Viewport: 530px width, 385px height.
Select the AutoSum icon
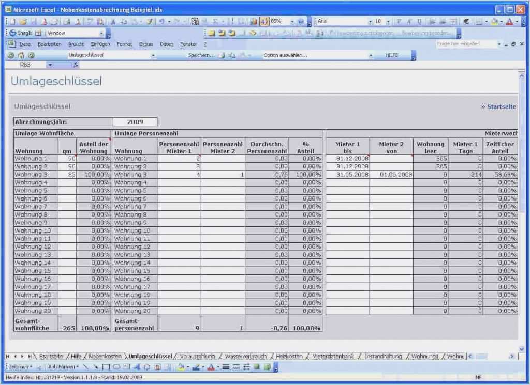(215, 21)
